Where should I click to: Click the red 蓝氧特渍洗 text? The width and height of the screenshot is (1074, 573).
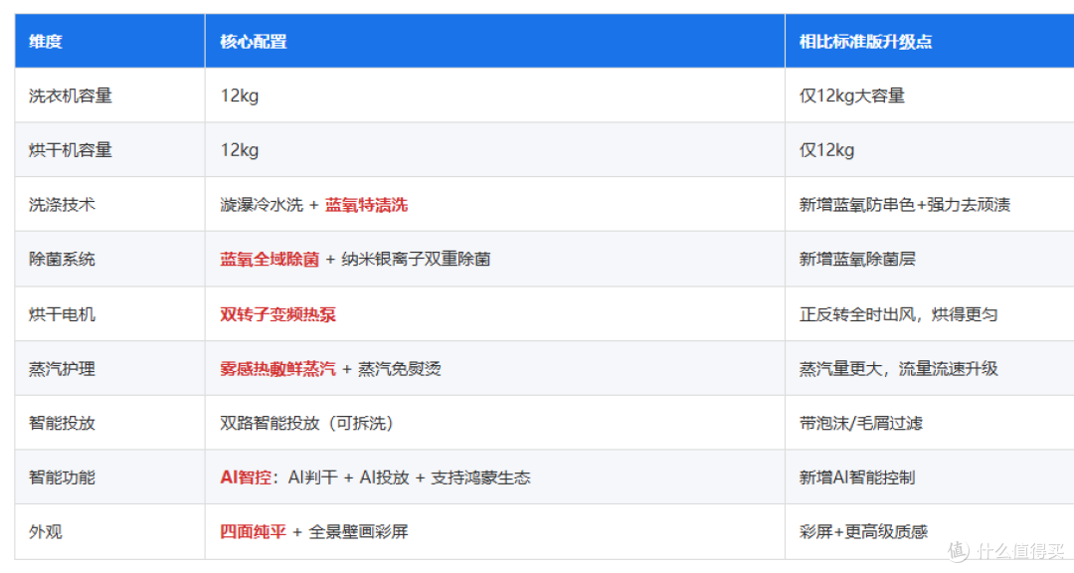pos(366,204)
